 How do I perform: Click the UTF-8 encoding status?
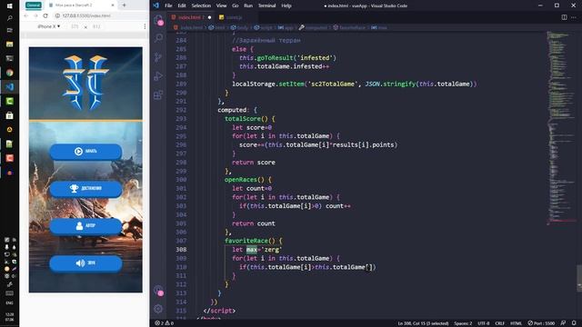483,323
